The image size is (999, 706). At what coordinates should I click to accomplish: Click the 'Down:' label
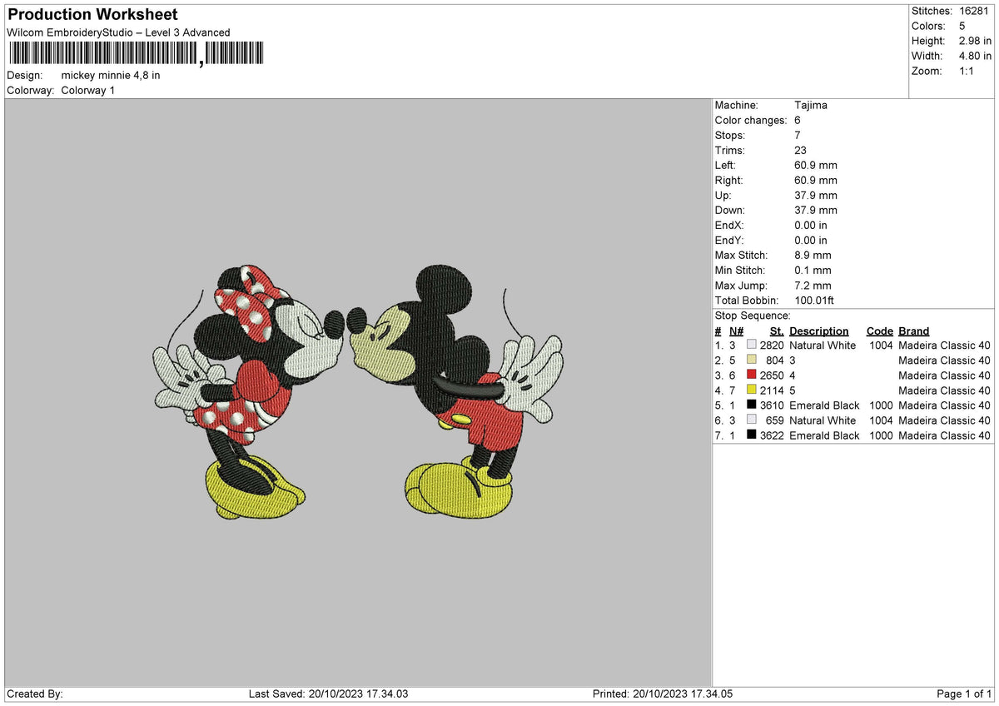[x=730, y=211]
